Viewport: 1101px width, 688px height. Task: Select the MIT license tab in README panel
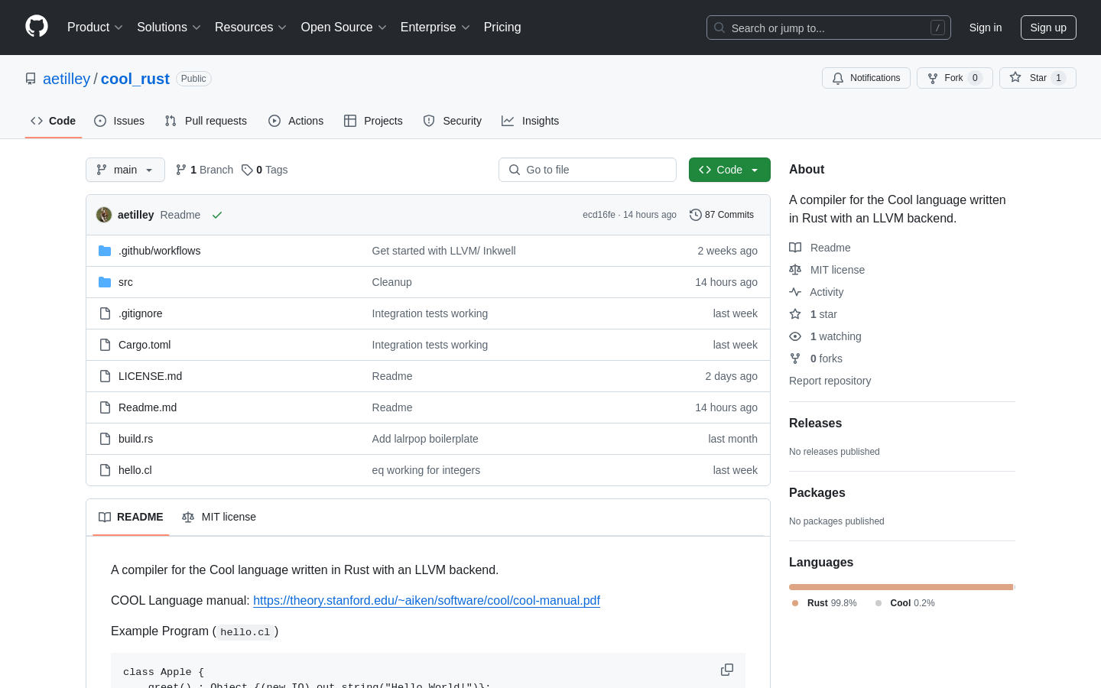(x=219, y=517)
